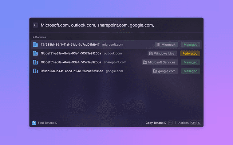Viewport: 233px width, 145px height.
Task: Click the google.com organization tag
Action: tap(165, 71)
